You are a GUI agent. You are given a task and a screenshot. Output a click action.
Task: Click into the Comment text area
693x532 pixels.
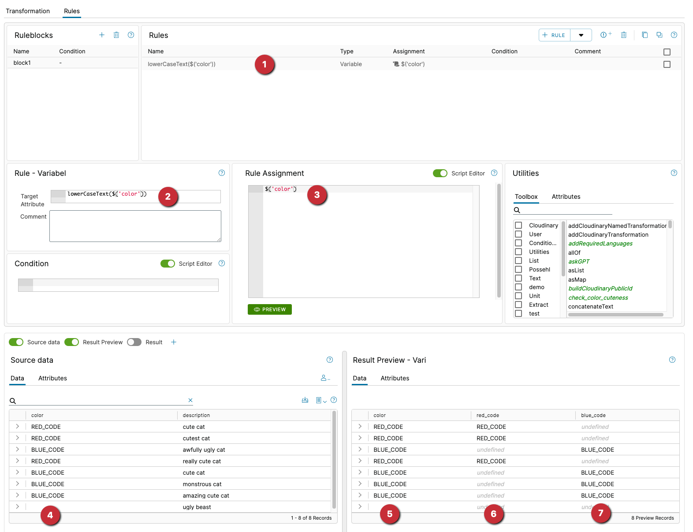(135, 226)
